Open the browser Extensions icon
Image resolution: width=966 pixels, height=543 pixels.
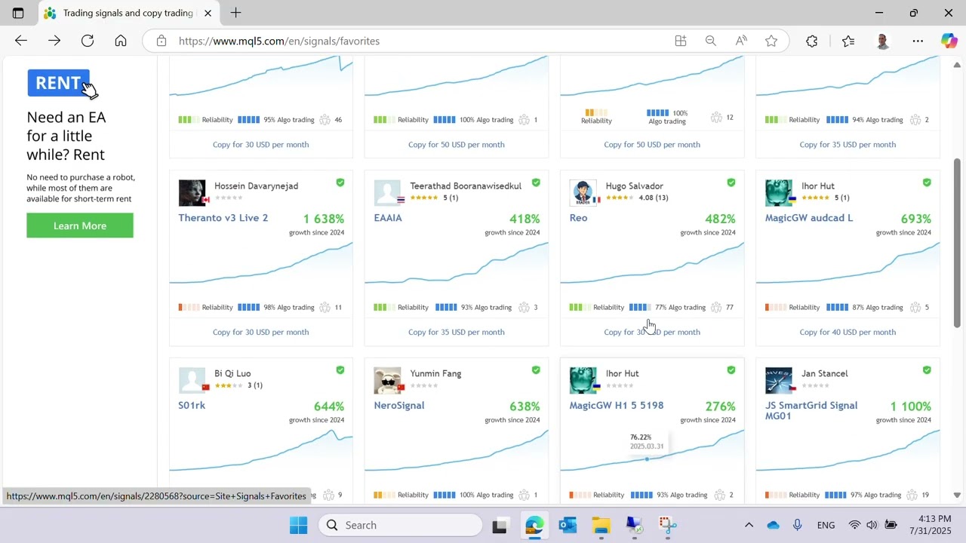tap(812, 41)
